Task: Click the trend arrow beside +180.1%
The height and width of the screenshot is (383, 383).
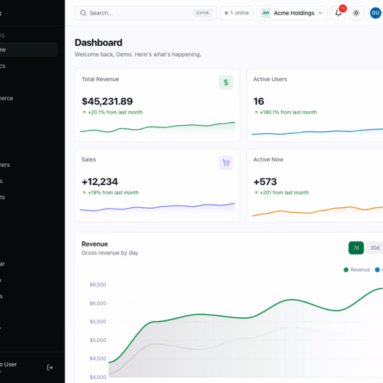Action: point(256,112)
